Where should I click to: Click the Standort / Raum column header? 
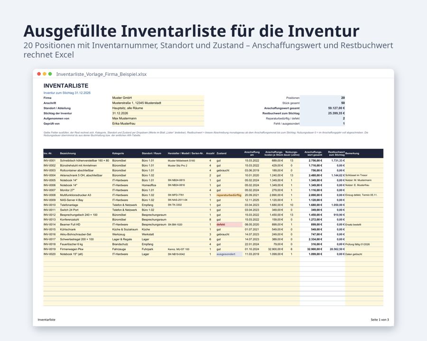tap(151, 153)
